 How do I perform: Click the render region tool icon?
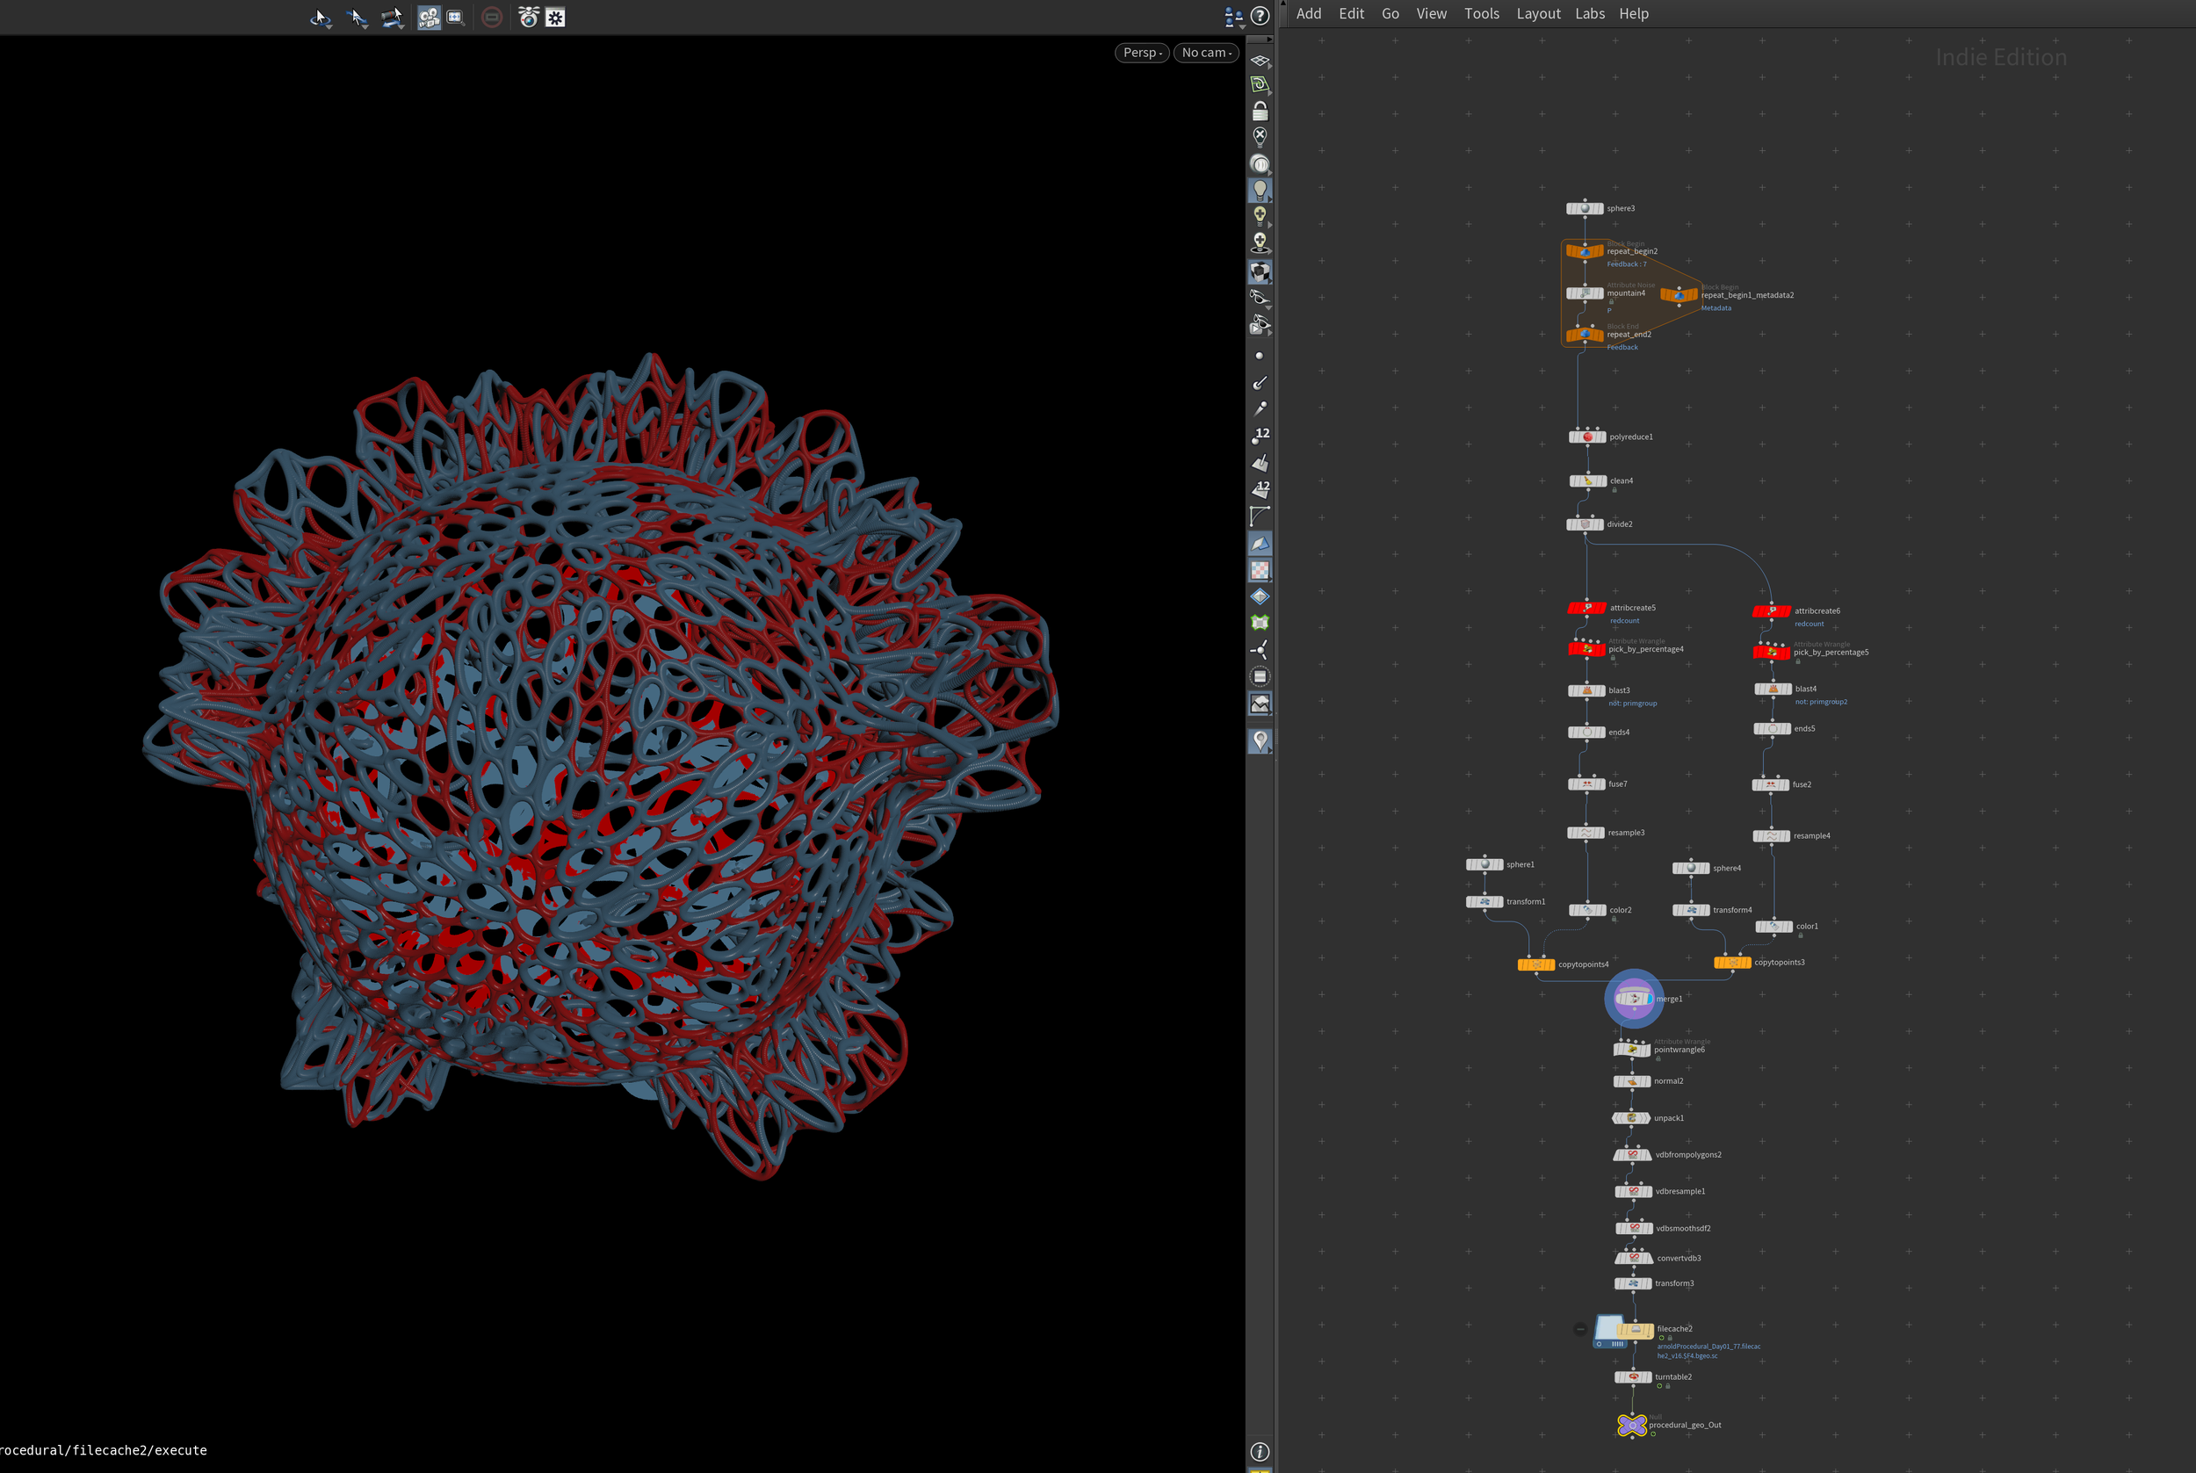point(456,18)
